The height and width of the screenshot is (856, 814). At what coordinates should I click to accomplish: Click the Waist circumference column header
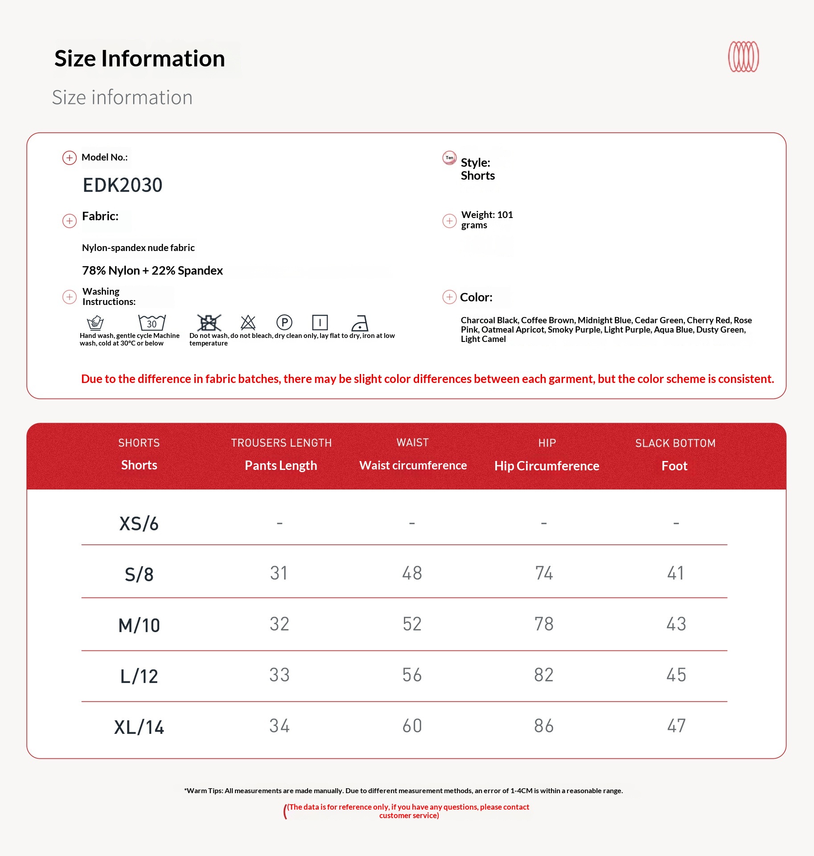click(413, 465)
